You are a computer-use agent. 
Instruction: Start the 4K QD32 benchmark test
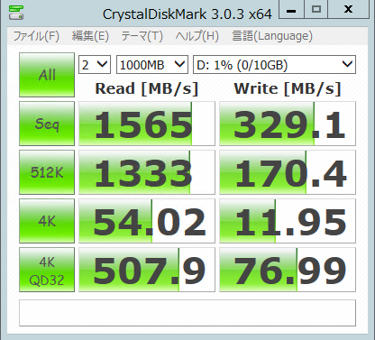pos(47,270)
